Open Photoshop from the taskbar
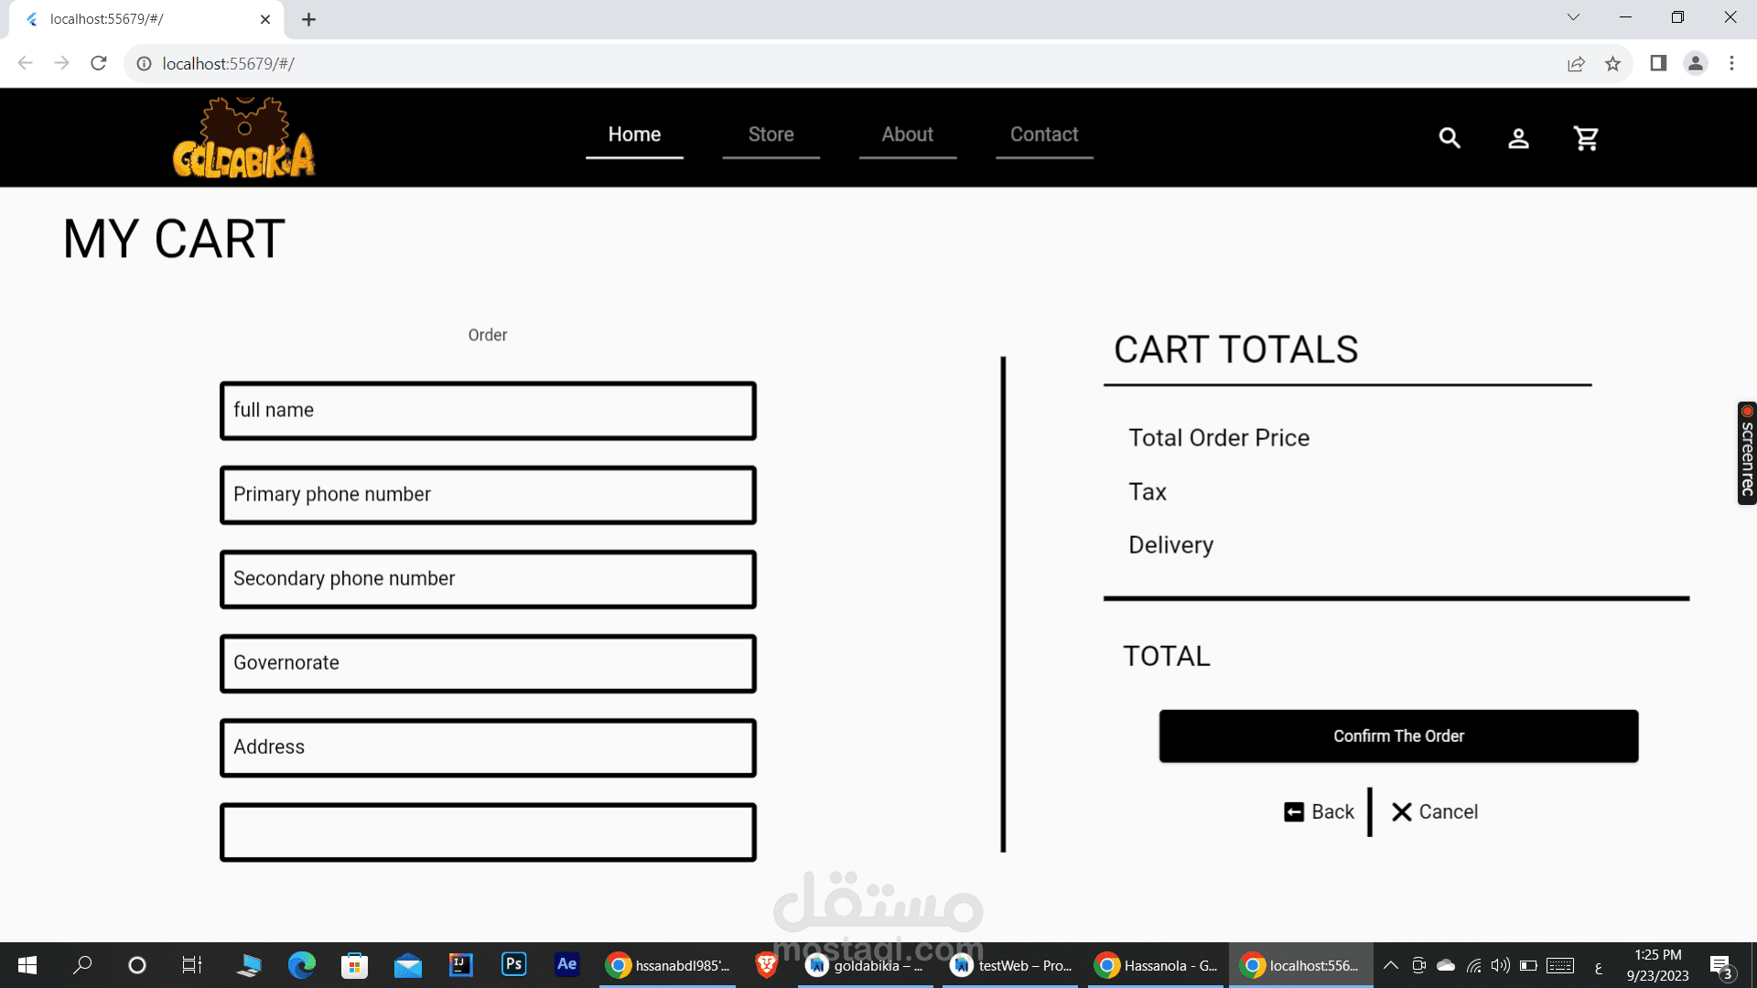Image resolution: width=1757 pixels, height=988 pixels. tap(513, 964)
